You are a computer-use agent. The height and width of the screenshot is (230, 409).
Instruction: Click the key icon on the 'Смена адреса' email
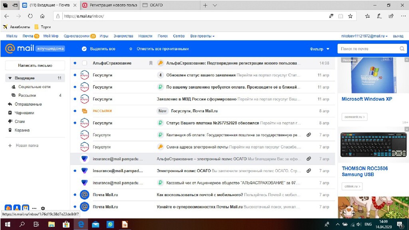pos(160,147)
